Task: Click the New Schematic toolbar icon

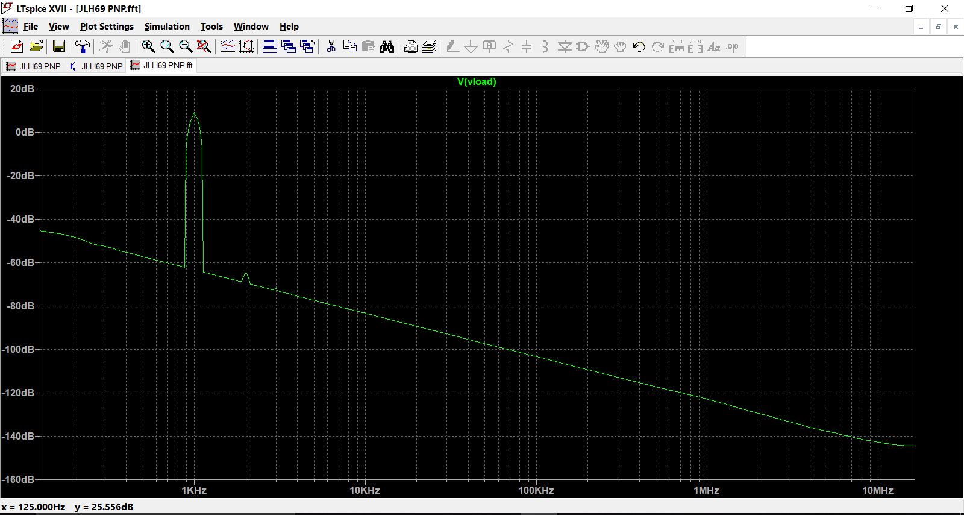Action: (17, 46)
